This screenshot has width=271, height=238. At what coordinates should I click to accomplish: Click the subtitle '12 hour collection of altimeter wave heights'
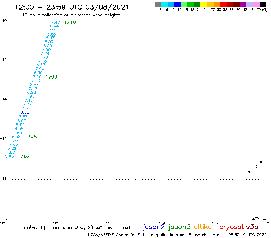click(71, 15)
